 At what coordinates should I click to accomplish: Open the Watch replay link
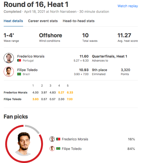point(128,6)
